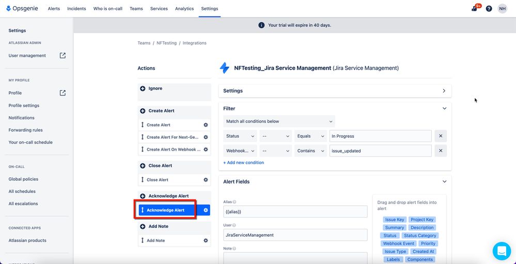Click the In Progress value field
This screenshot has height=264, width=516.
coord(381,136)
